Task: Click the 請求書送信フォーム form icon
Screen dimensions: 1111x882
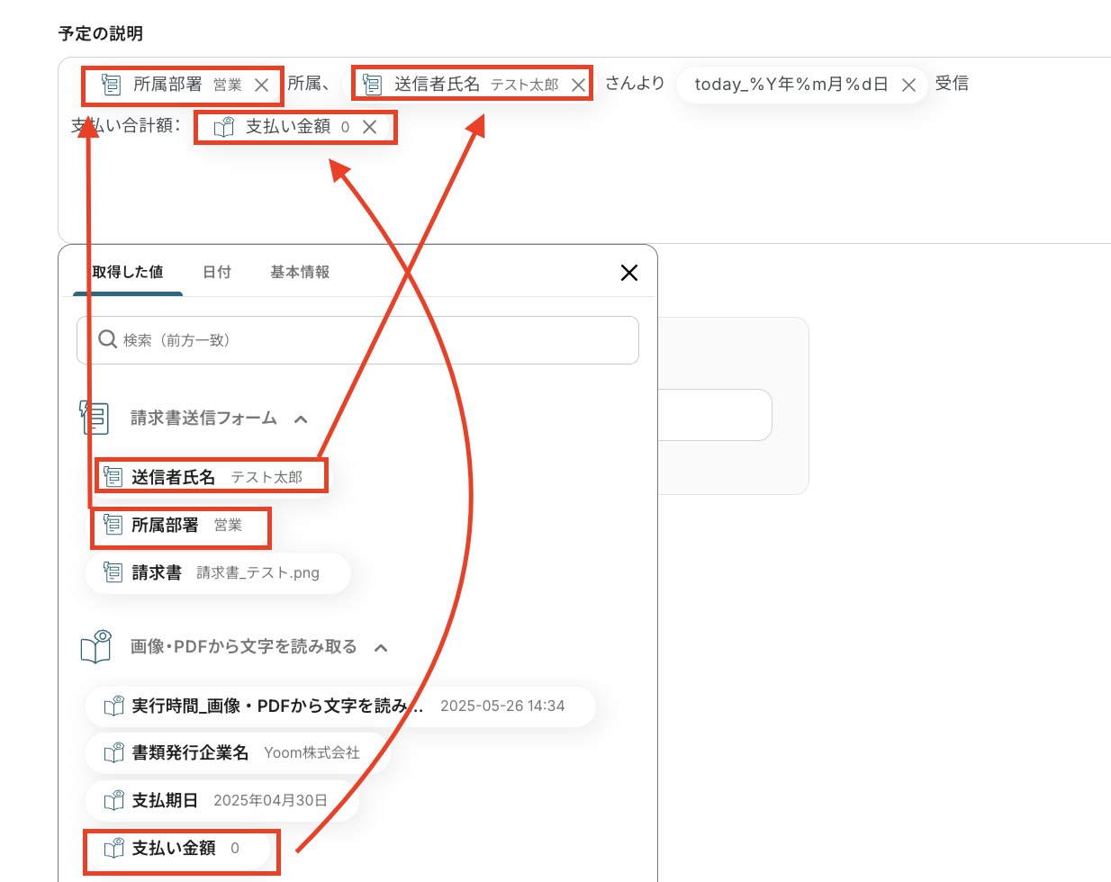Action: 95,418
